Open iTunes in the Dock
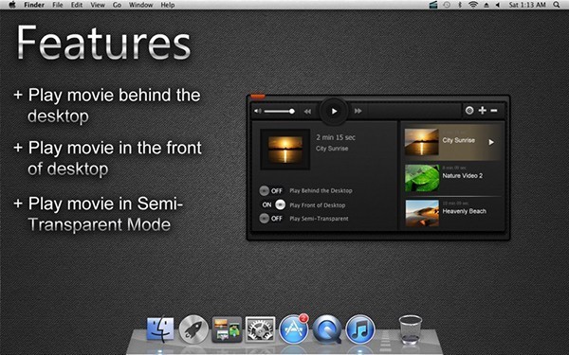Screen dimensions: 569x355 point(360,328)
